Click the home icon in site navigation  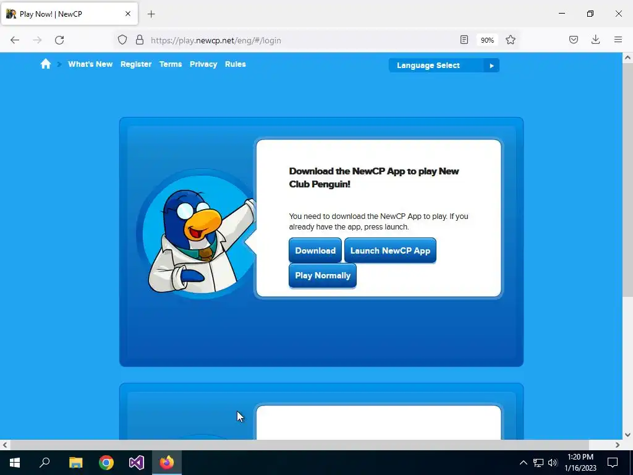tap(46, 64)
